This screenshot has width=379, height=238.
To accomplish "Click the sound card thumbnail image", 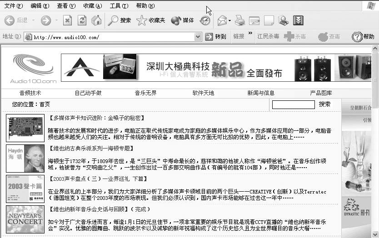I will point(25,128).
